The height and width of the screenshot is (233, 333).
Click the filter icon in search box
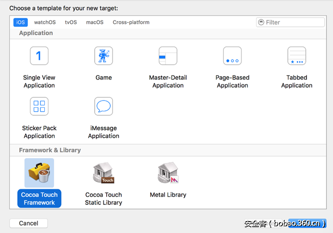[261, 22]
